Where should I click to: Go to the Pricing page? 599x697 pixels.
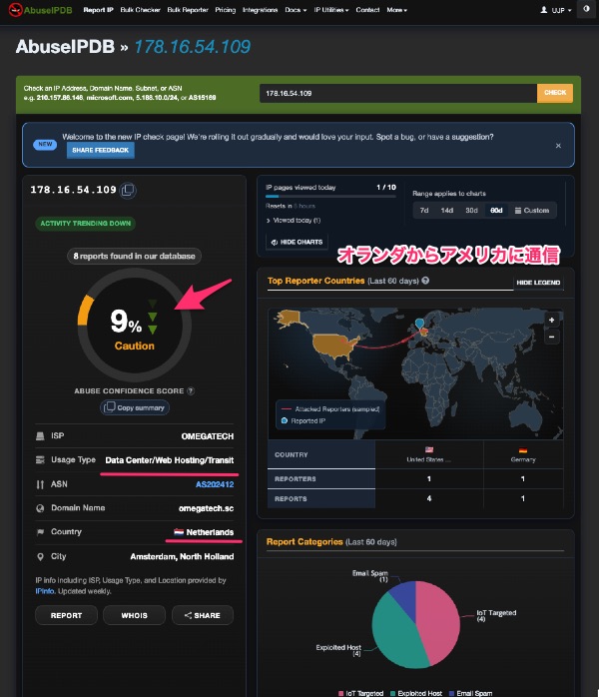[226, 10]
